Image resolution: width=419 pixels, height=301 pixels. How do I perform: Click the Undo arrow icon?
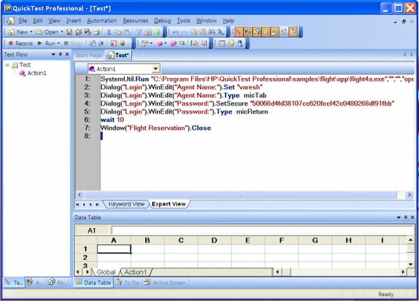coord(175,32)
